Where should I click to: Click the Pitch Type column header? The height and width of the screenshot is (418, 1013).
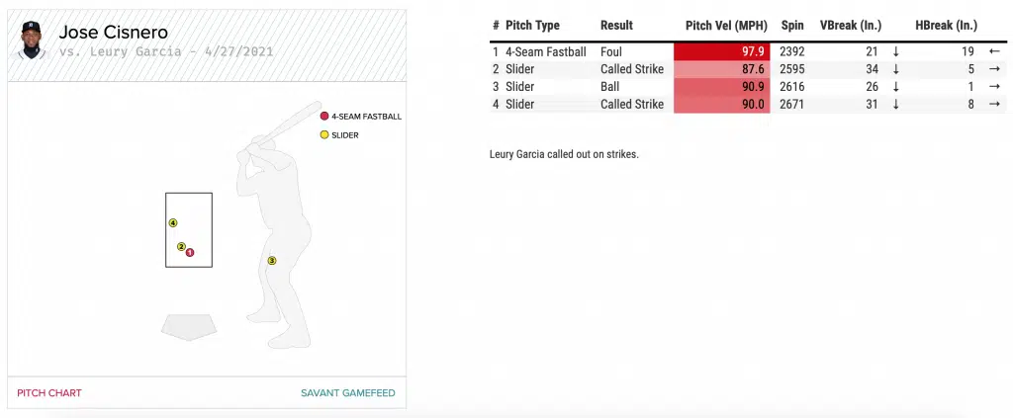tap(532, 25)
